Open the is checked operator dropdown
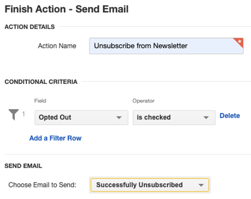Screen dimensions: 251x199 (x=174, y=118)
